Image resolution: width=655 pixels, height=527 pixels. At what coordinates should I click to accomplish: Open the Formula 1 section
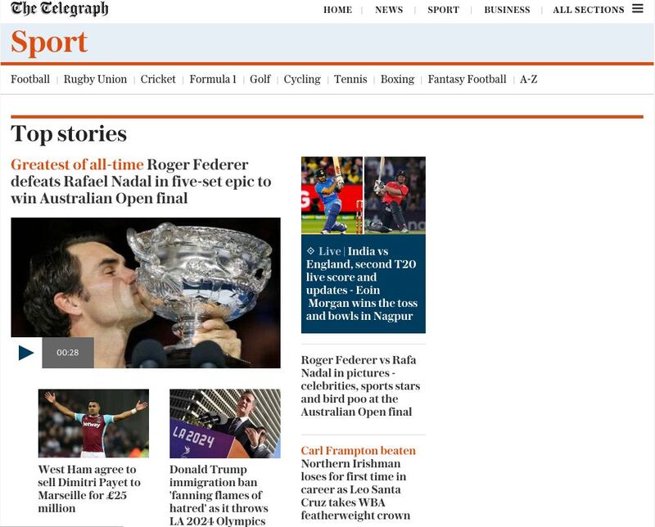(x=213, y=79)
